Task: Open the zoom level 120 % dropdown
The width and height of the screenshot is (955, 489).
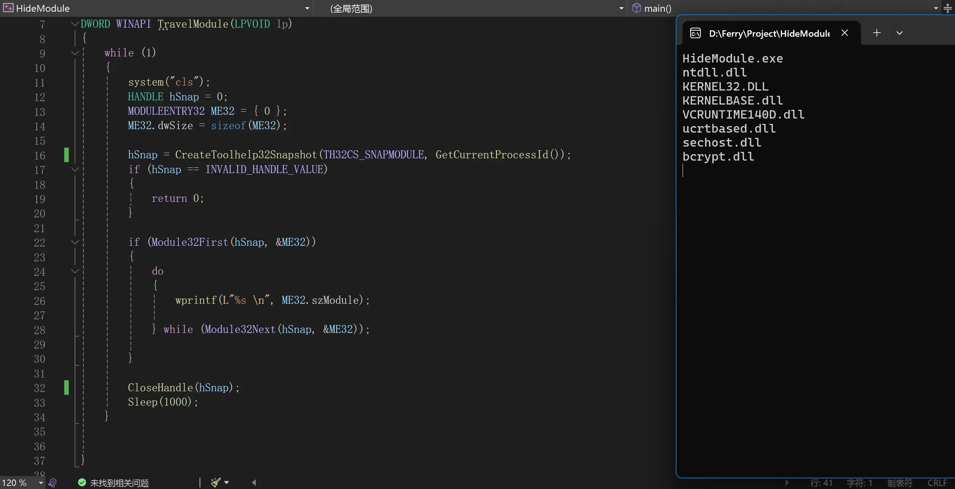Action: (x=41, y=483)
